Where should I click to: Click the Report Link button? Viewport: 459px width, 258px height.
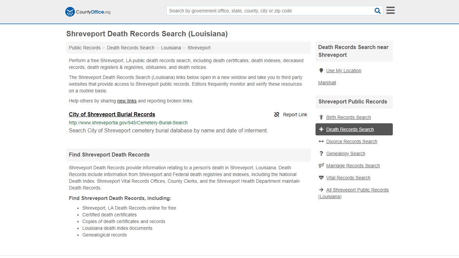click(291, 115)
